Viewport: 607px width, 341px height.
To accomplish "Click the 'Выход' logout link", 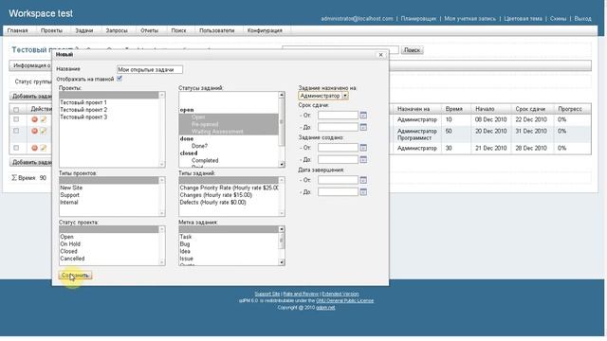I will [582, 19].
